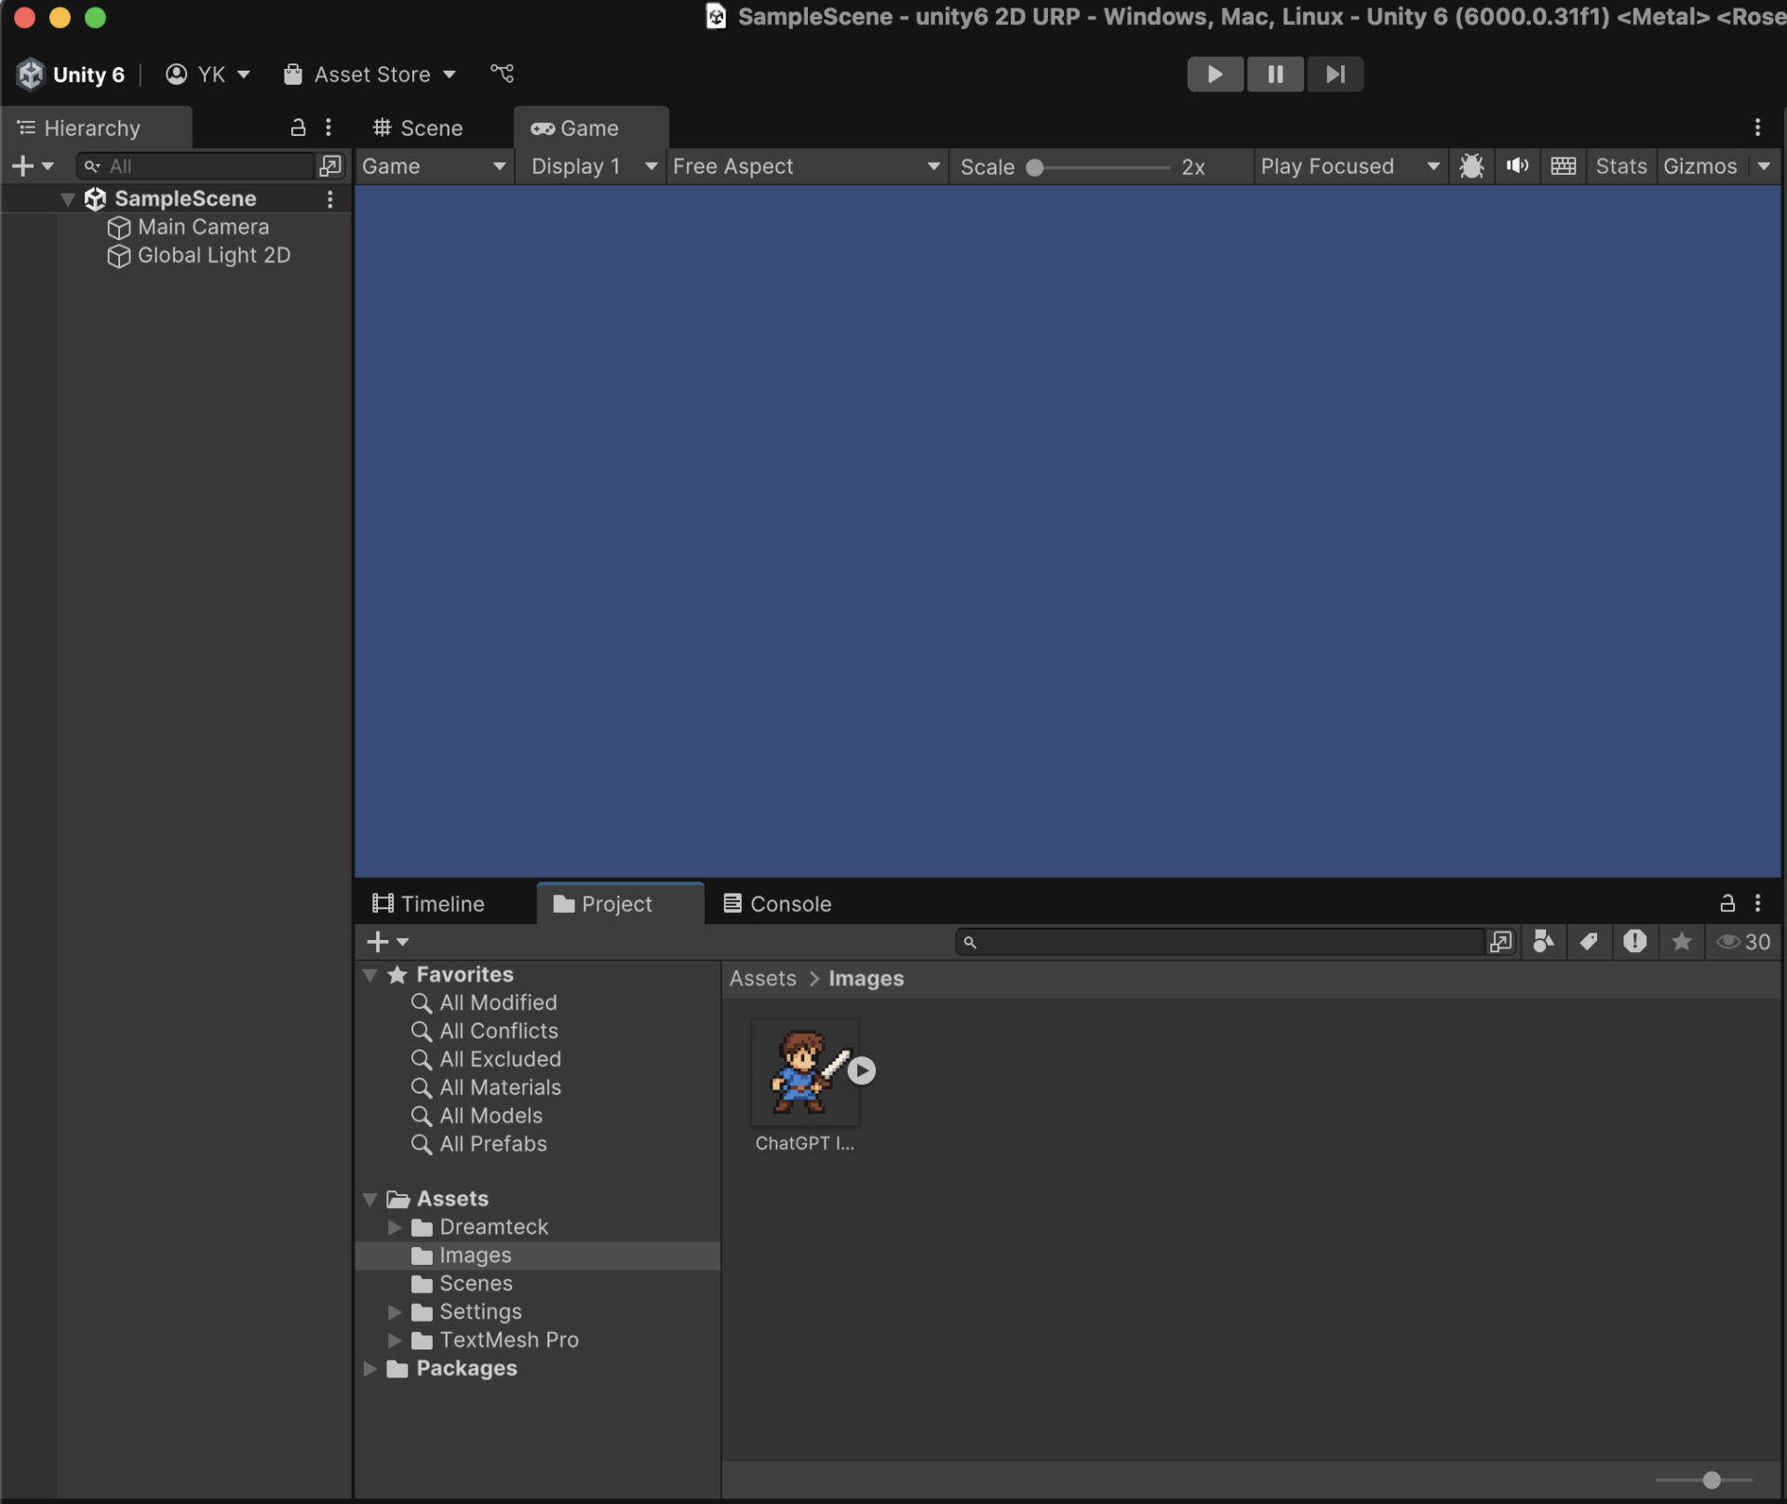This screenshot has width=1787, height=1504.
Task: Click the Pause button in the toolbar
Action: click(x=1275, y=74)
